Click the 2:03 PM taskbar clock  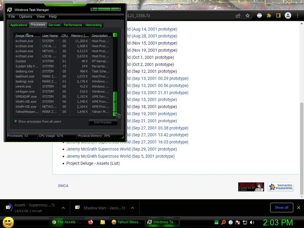[x=278, y=222]
